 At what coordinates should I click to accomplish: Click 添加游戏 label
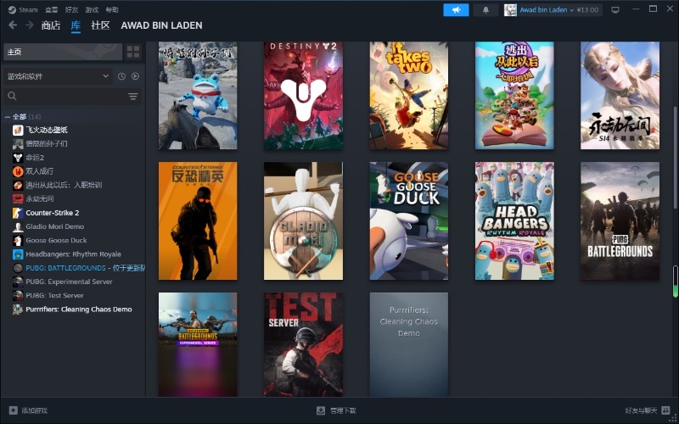[35, 410]
